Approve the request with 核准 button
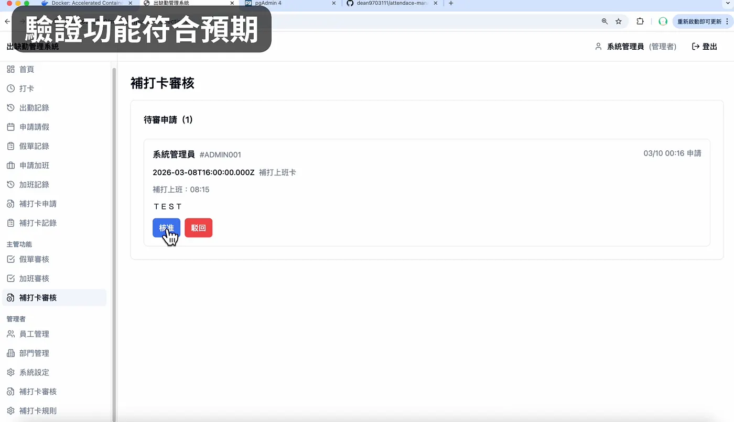The height and width of the screenshot is (422, 734). point(167,228)
